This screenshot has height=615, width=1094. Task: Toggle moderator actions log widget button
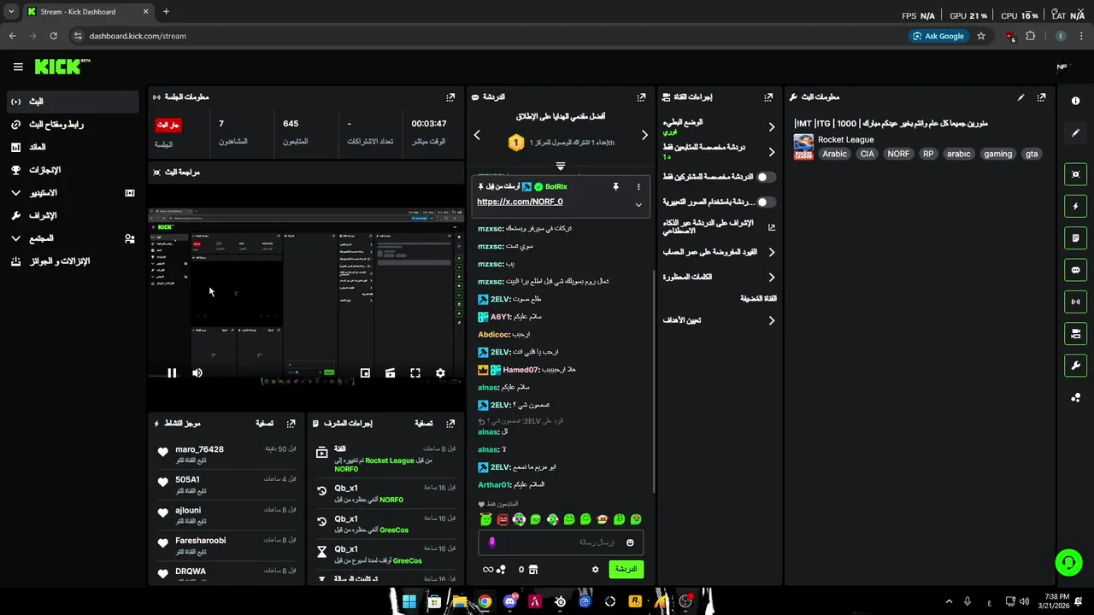coord(1075,237)
